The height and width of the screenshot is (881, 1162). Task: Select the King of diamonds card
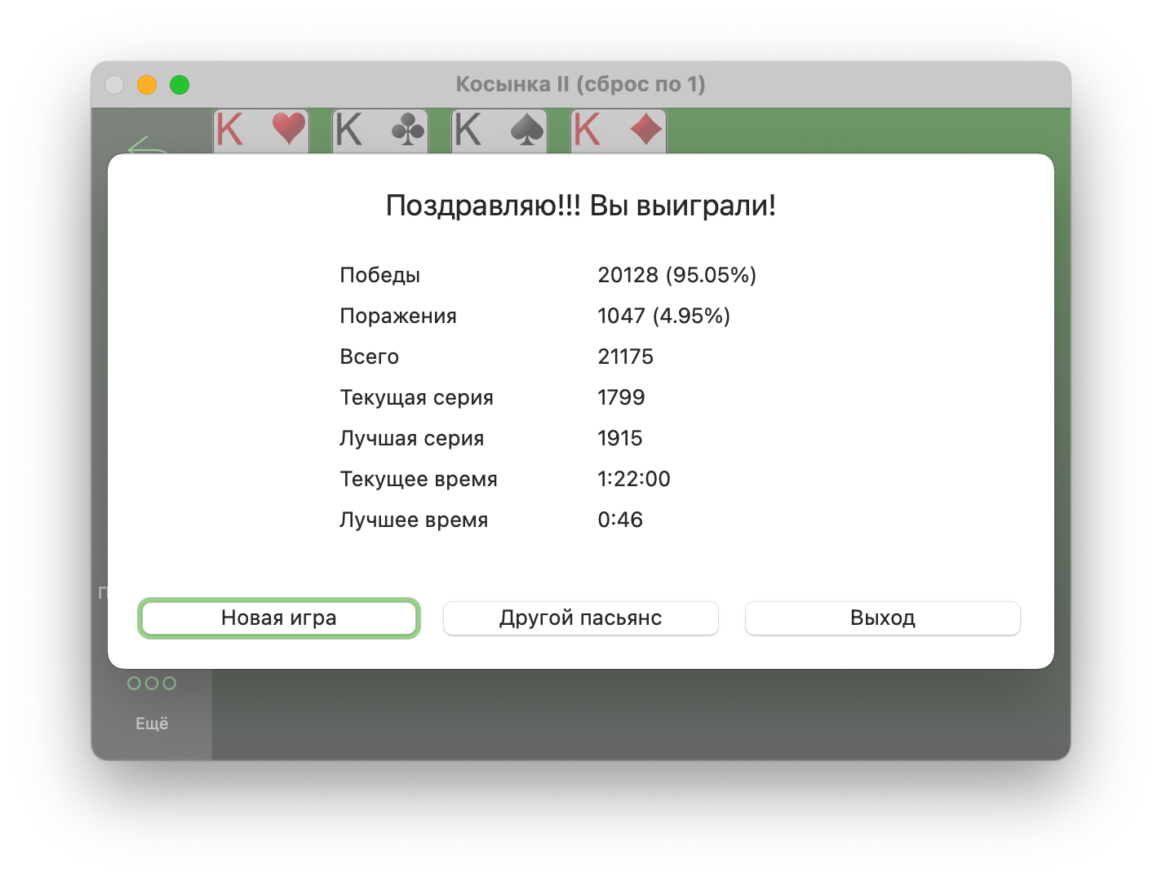(619, 131)
